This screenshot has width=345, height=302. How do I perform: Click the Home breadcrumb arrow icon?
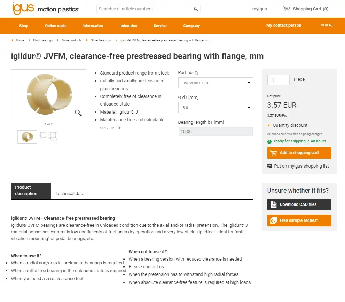tap(13, 40)
